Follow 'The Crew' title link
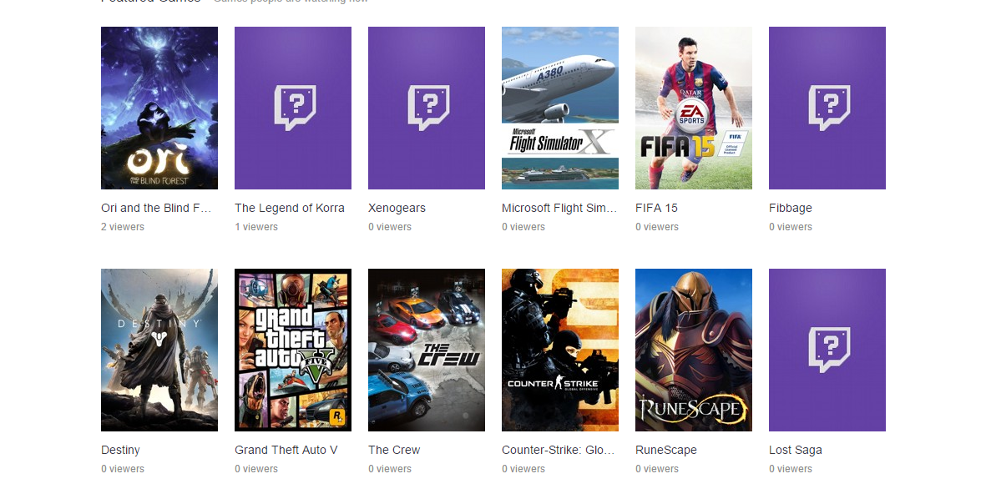Viewport: 981px width, 489px height. pos(394,451)
